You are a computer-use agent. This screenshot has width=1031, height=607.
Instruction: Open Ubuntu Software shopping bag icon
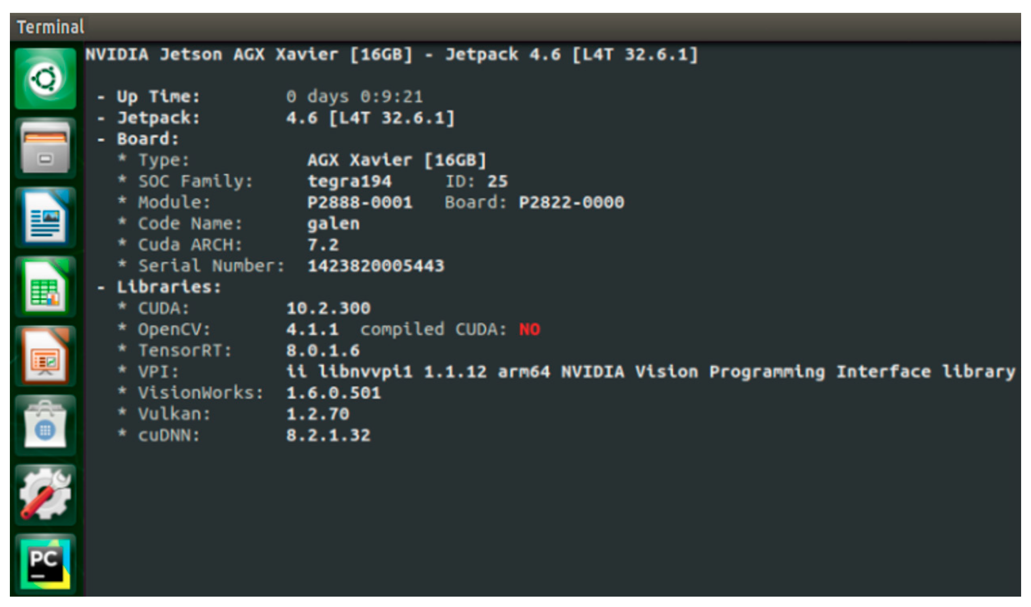(x=45, y=425)
